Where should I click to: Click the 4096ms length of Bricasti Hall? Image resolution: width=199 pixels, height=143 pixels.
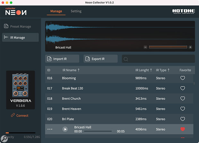click(x=141, y=129)
